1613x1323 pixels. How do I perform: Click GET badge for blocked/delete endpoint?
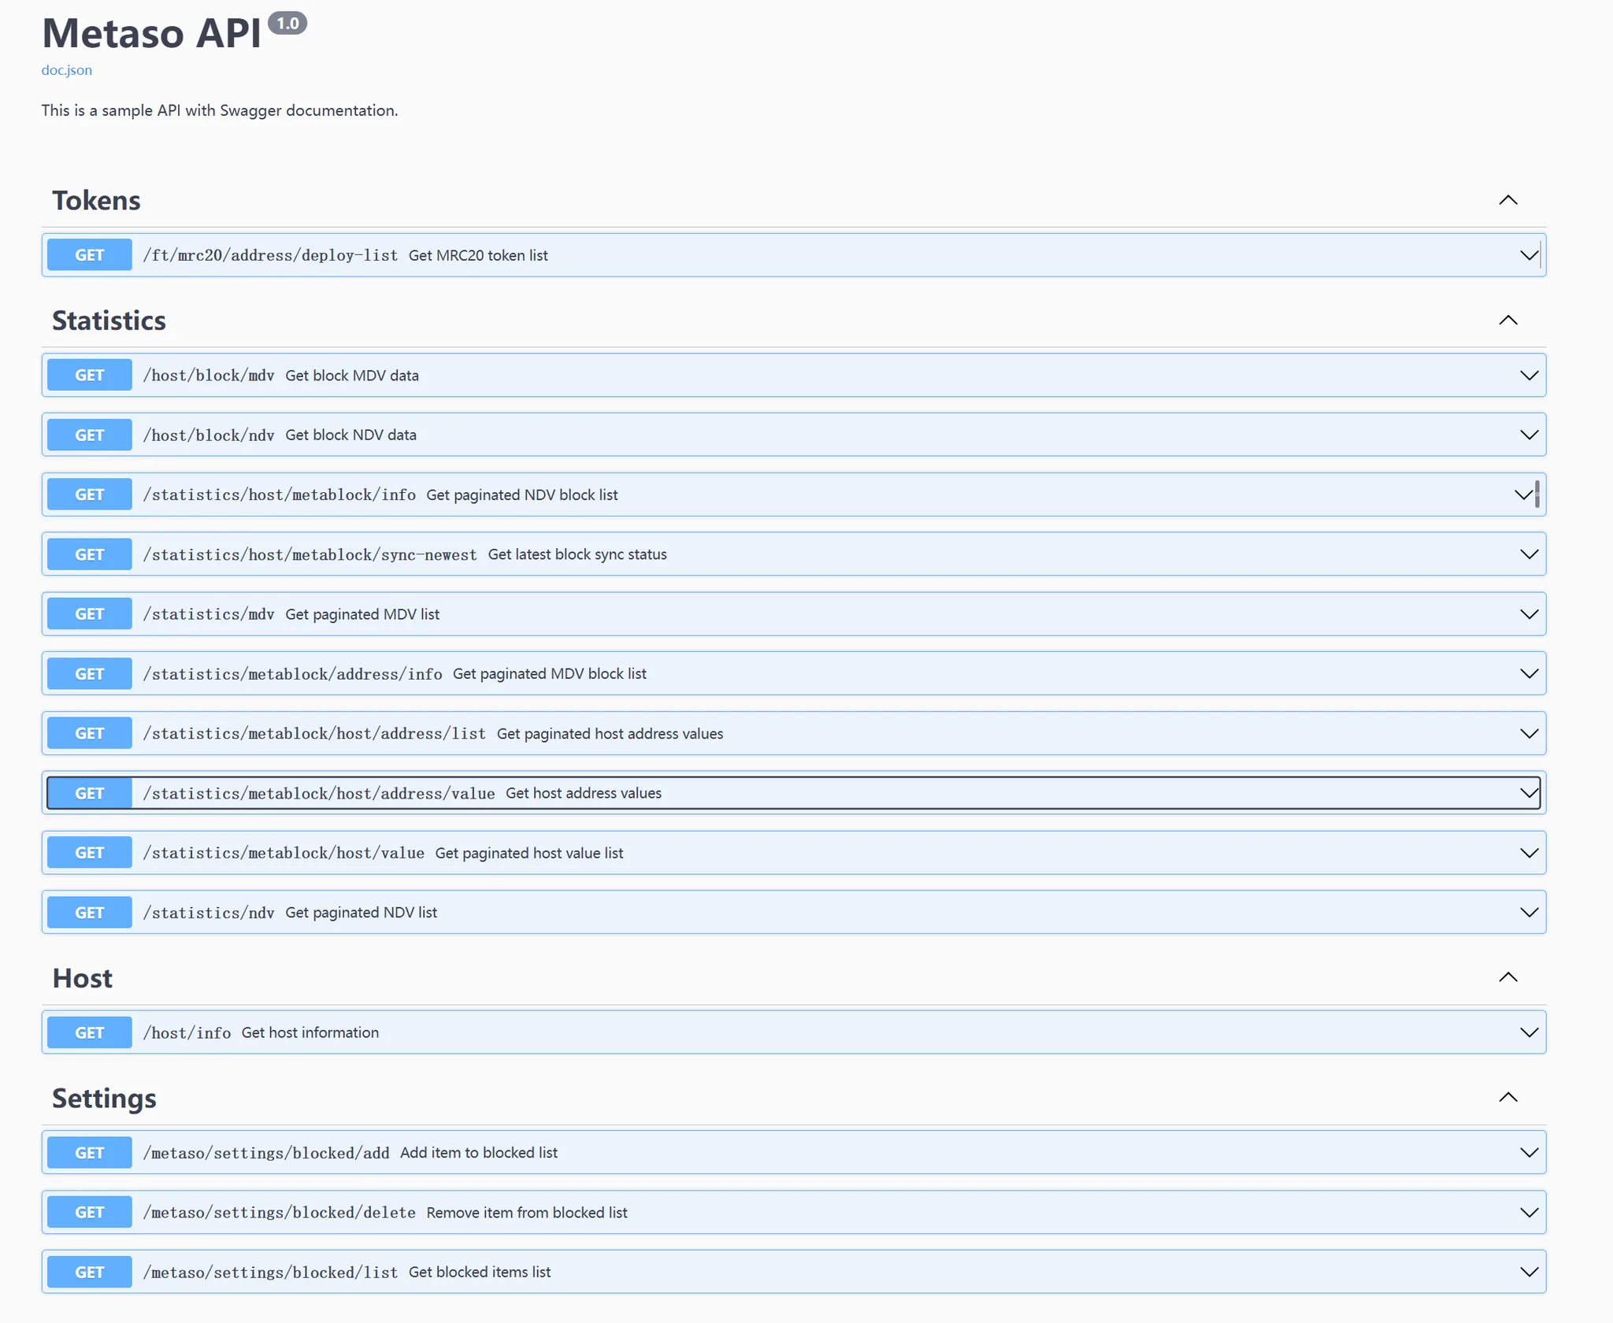coord(89,1213)
